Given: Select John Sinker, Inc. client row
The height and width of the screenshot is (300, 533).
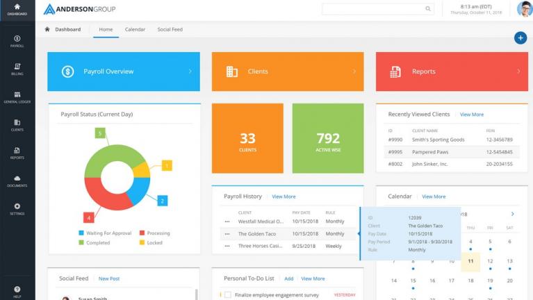Looking at the screenshot, I should pos(452,164).
